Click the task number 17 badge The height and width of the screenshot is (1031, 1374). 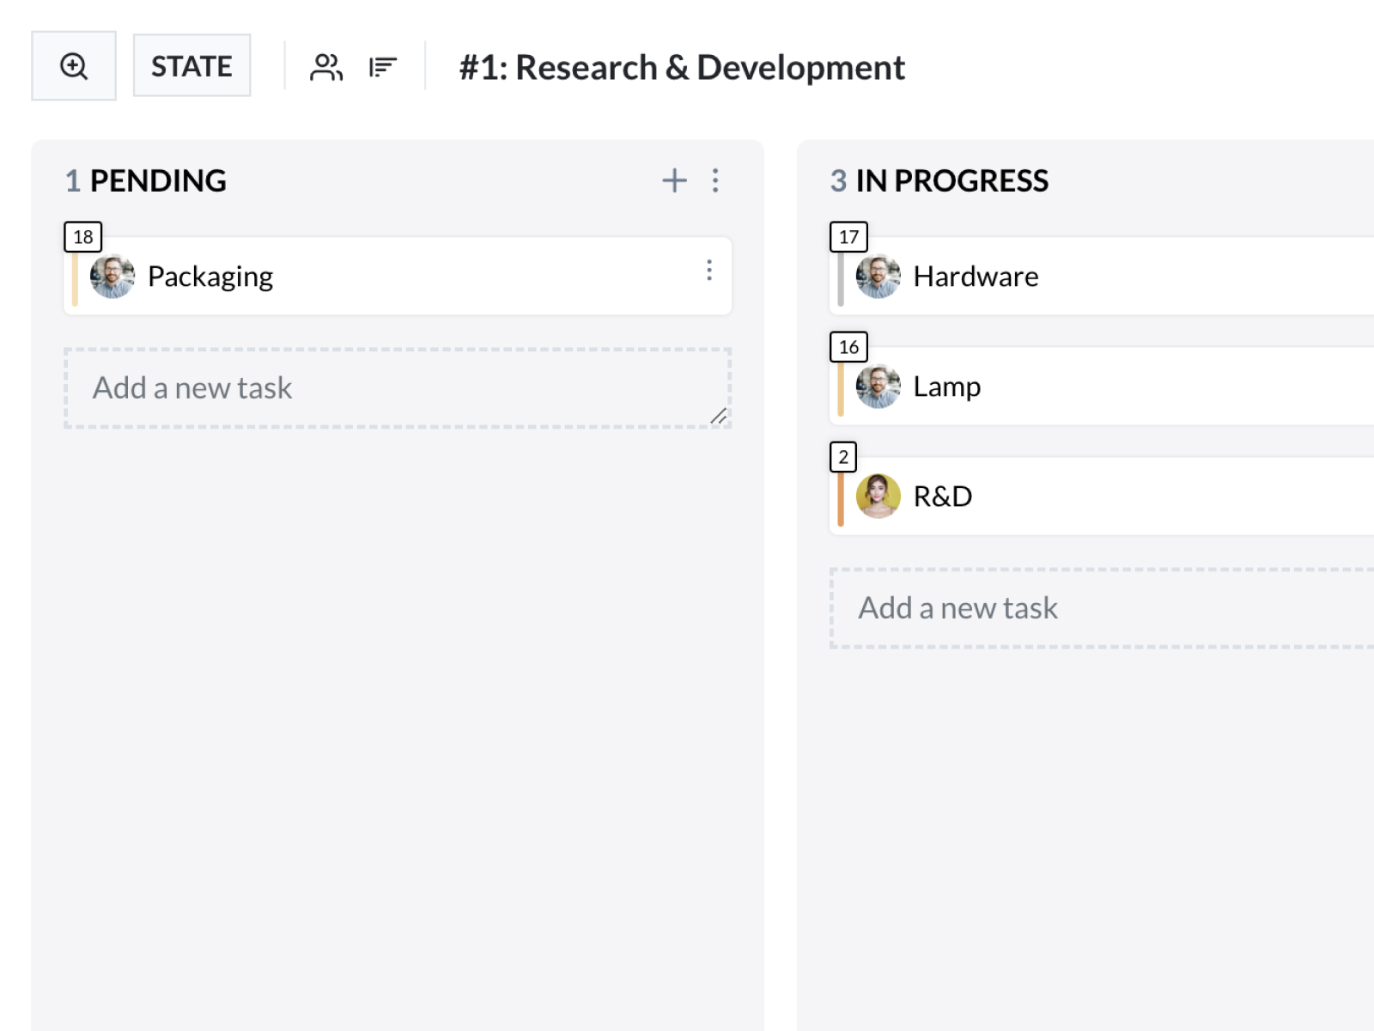(848, 237)
